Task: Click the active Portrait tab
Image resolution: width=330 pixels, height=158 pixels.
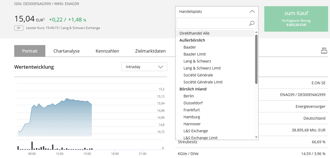Action: [x=30, y=51]
